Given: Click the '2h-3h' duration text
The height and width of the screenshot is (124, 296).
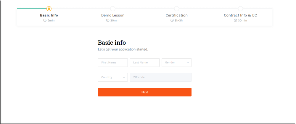Looking at the screenshot, I should pyautogui.click(x=178, y=20).
